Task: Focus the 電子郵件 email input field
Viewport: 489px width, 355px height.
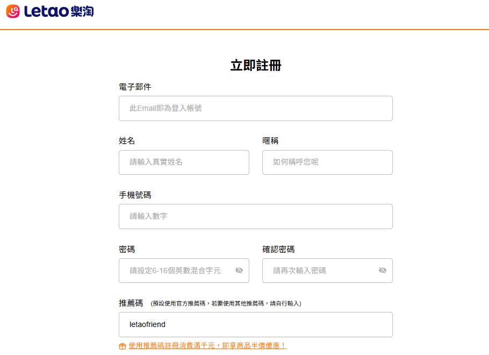Action: click(255, 108)
